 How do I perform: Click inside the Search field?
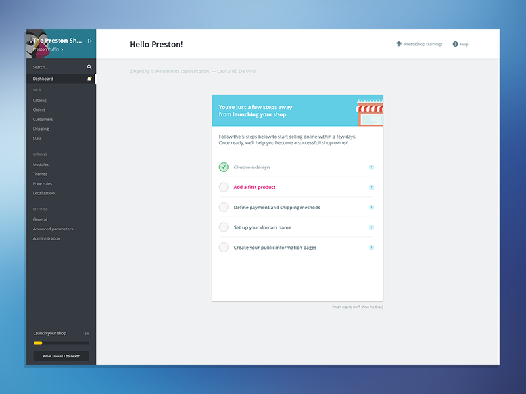coord(53,66)
